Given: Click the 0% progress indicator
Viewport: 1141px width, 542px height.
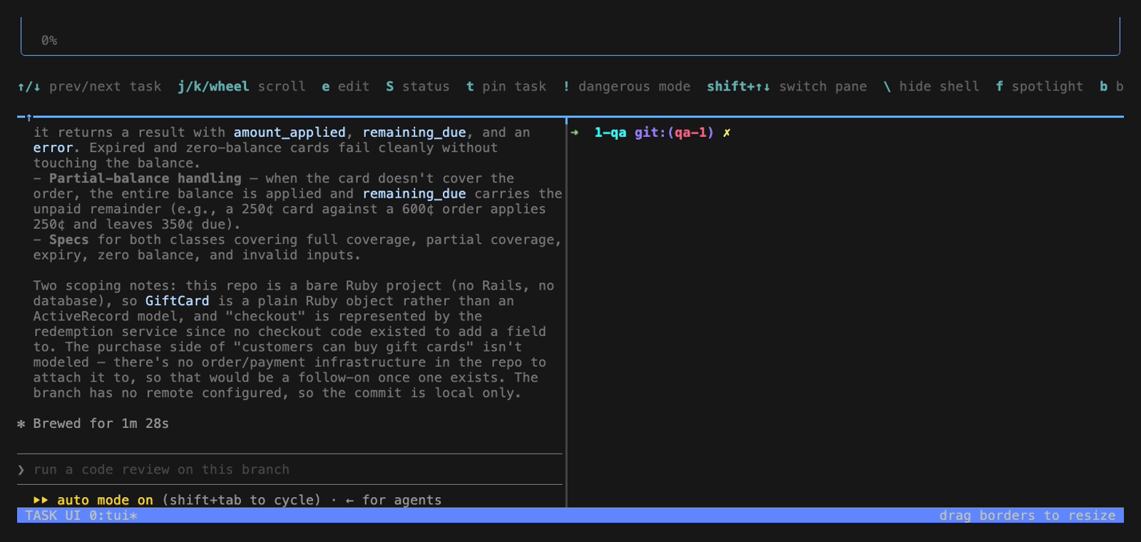Looking at the screenshot, I should coord(49,41).
